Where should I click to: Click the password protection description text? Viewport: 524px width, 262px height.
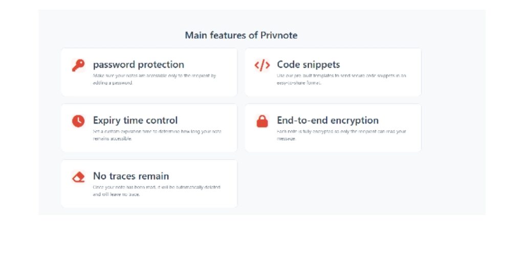coord(155,79)
